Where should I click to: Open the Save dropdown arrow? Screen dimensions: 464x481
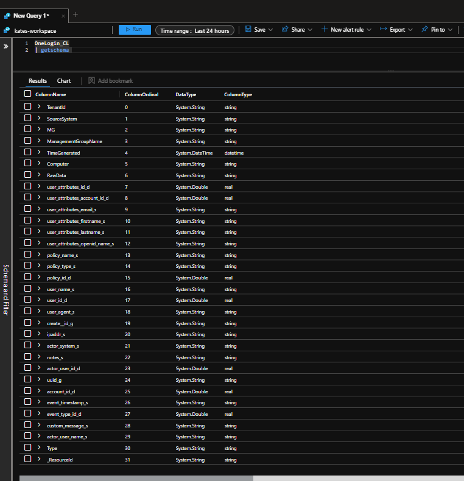[270, 30]
